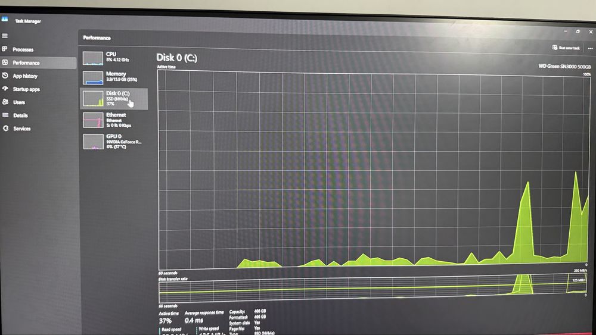The image size is (596, 335).
Task: Click the Disk transfer rate label
Action: 173,278
